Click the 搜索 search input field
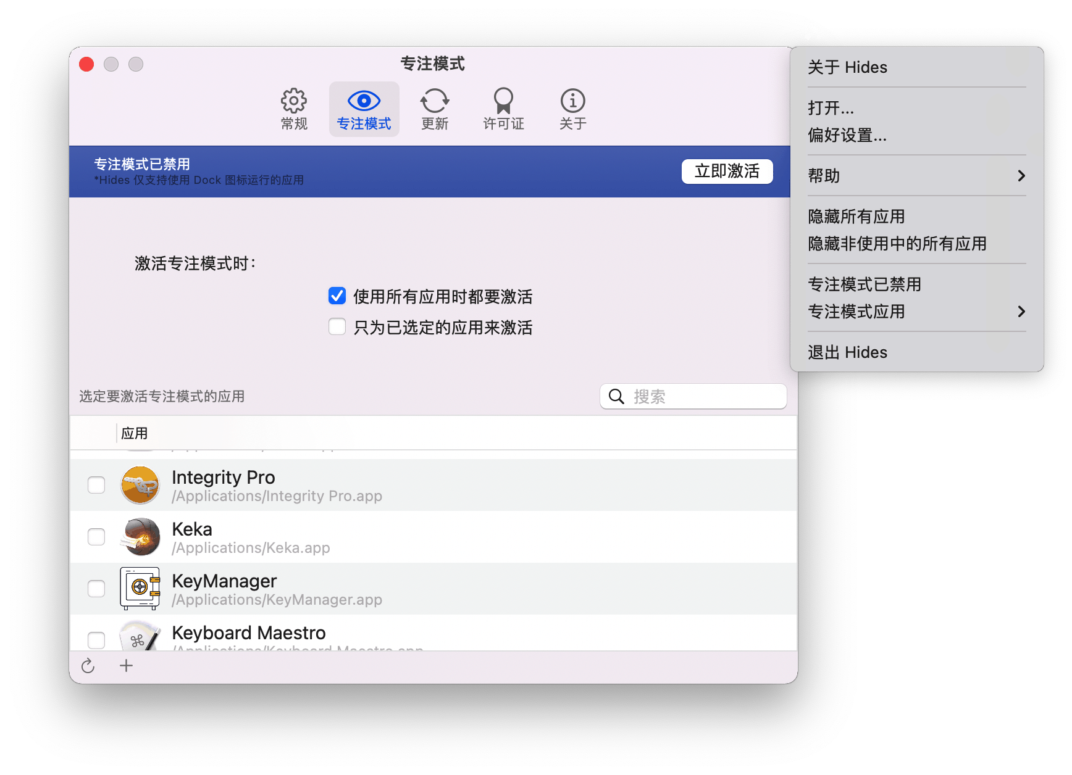 (x=693, y=396)
